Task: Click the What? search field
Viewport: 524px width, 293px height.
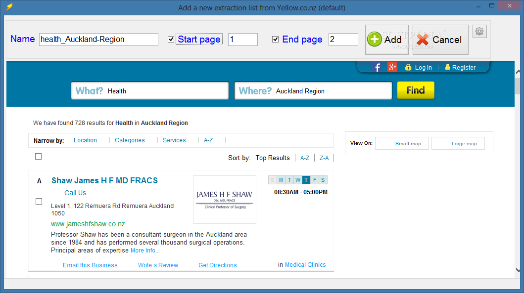Action: tap(150, 91)
